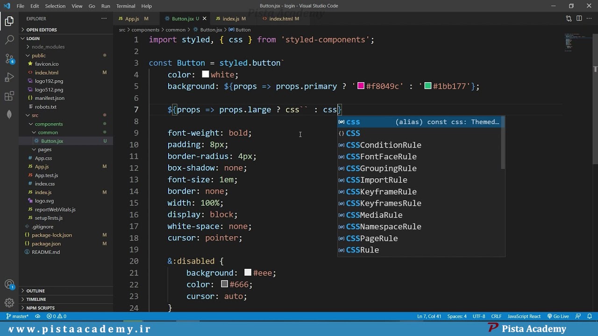Click Ln 7, Col 41 position indicator
The image size is (598, 336).
429,316
